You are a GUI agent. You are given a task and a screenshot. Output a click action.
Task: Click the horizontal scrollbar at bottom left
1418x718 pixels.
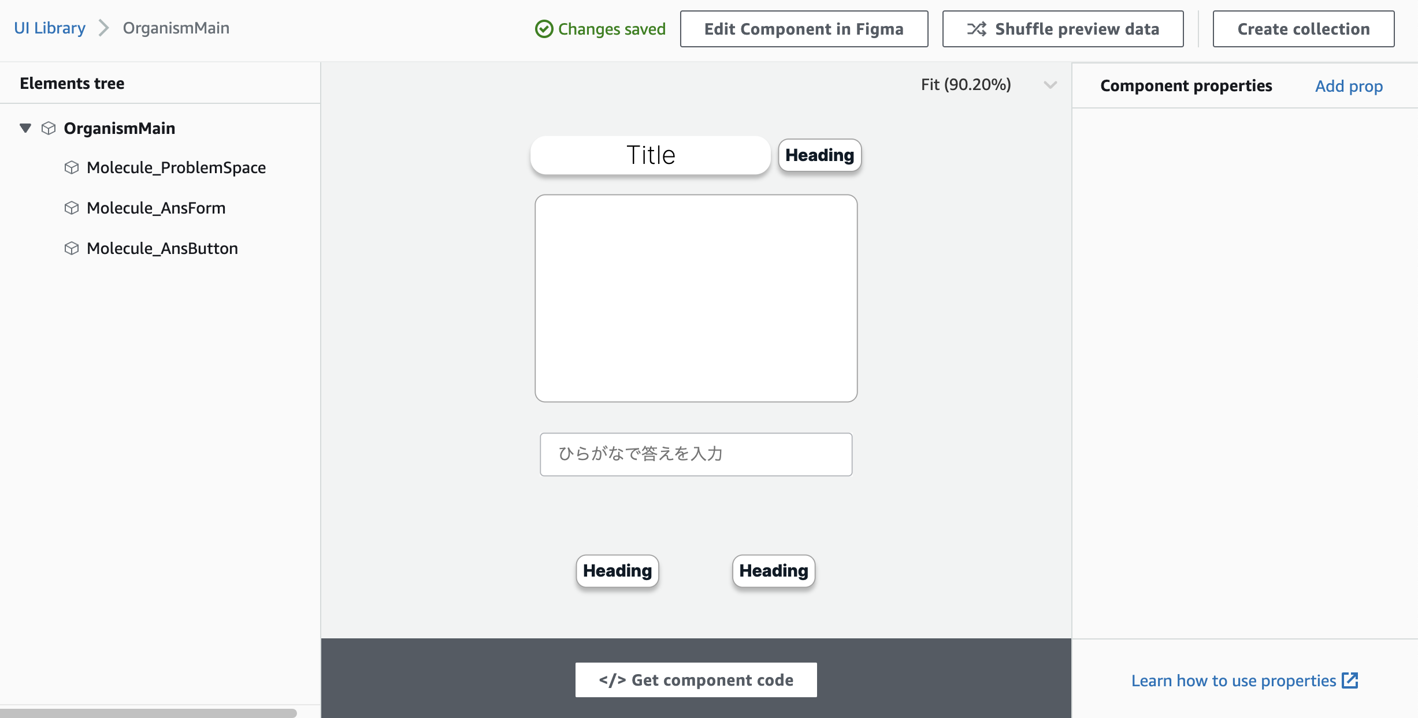148,714
